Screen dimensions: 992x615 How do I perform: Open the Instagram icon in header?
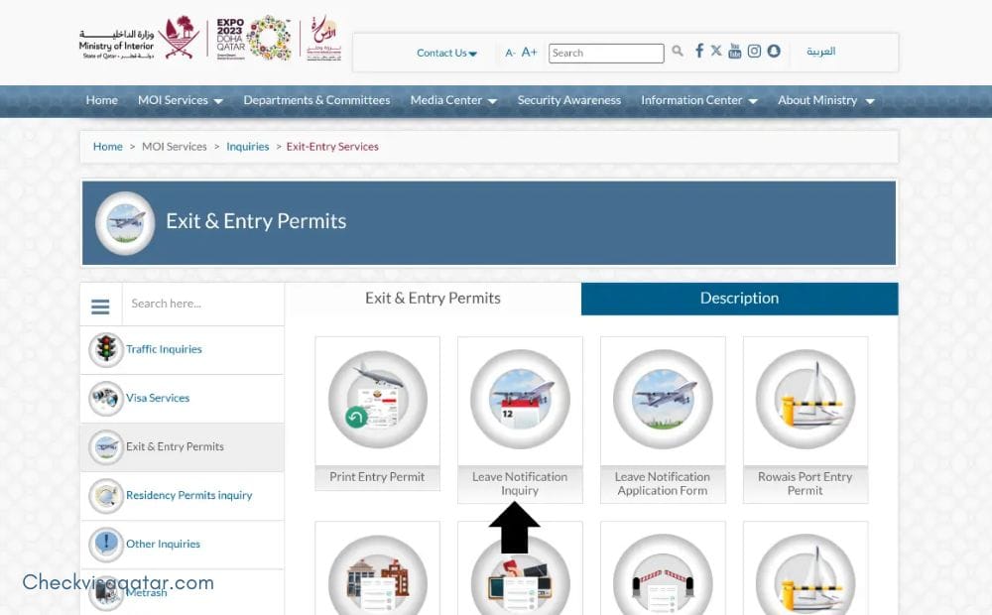(754, 52)
